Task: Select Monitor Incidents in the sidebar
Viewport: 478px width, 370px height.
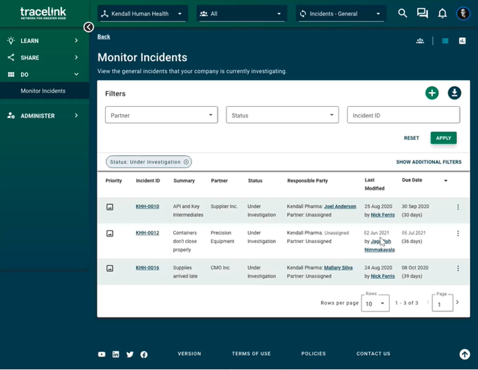Action: coord(43,91)
